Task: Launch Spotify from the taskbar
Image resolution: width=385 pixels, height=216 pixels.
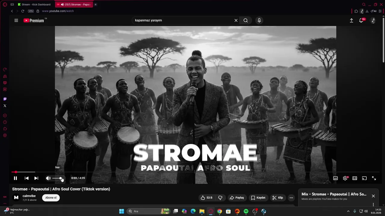Action: [x=246, y=211]
